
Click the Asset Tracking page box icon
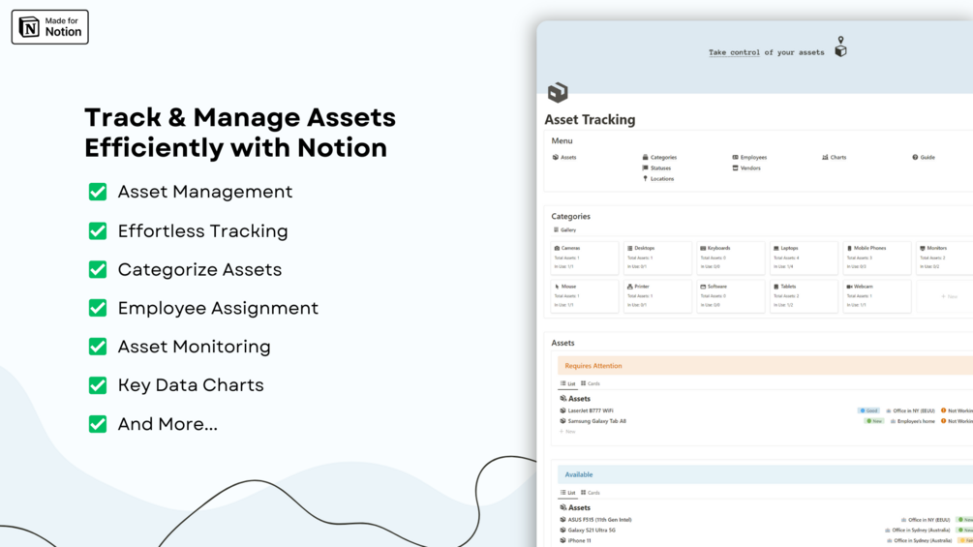click(x=558, y=92)
